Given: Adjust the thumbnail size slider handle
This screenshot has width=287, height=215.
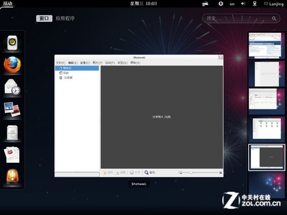Looking at the screenshot, I should tap(191, 173).
